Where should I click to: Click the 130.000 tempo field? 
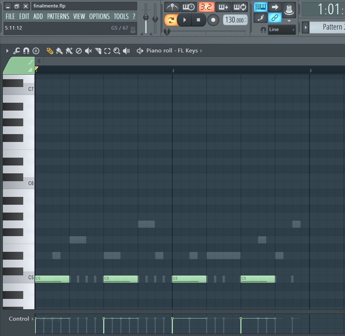pyautogui.click(x=235, y=20)
